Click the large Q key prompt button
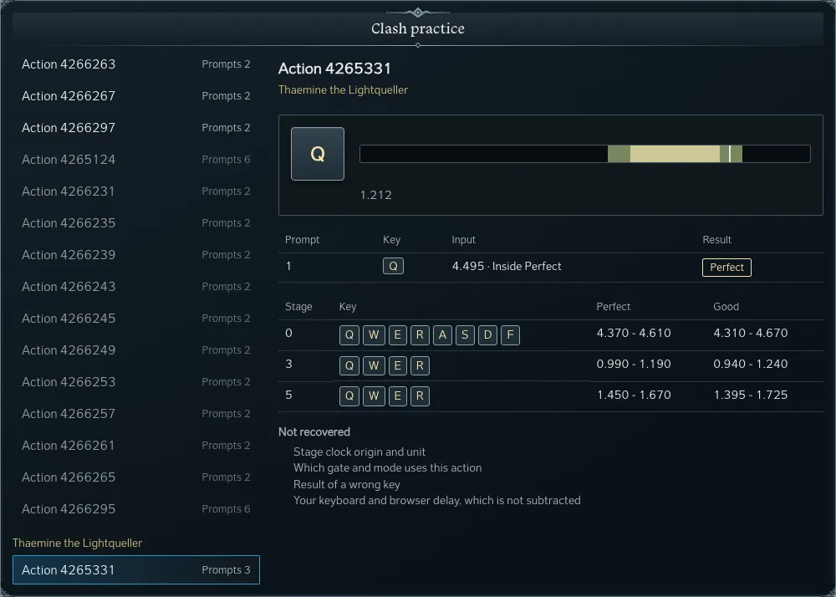Screen dimensions: 836x597 [317, 154]
